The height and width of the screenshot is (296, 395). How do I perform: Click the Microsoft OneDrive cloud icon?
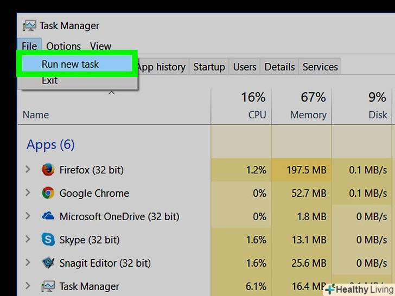(48, 216)
